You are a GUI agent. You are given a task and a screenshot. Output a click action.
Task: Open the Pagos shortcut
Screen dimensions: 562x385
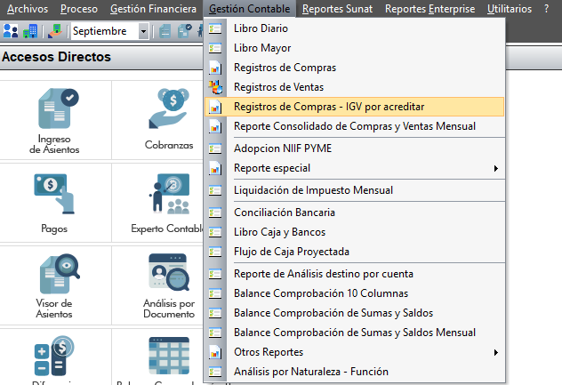tap(54, 204)
